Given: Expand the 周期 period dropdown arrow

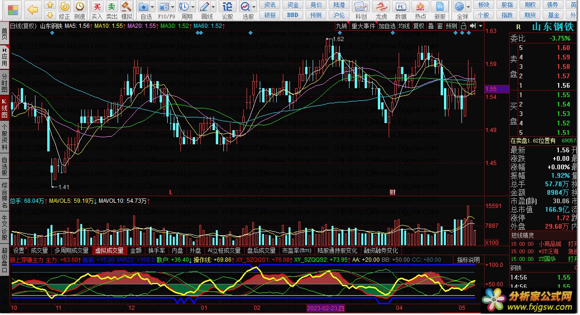Looking at the screenshot, I should tap(193, 7).
